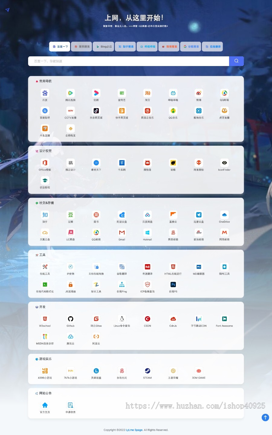Viewport: 272px width, 435px height.
Task: Open the Github icon
Action: coord(70,319)
